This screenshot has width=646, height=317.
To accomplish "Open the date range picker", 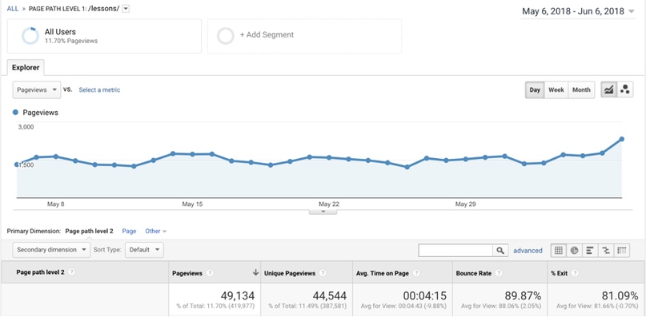I will pos(579,11).
